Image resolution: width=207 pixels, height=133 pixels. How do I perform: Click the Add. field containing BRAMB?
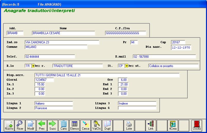tap(15, 33)
